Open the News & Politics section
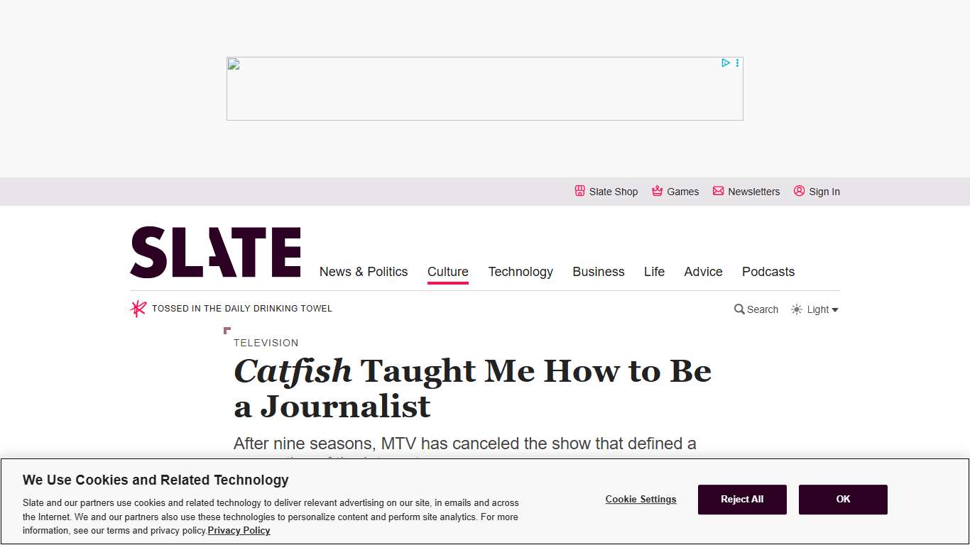 pos(364,272)
